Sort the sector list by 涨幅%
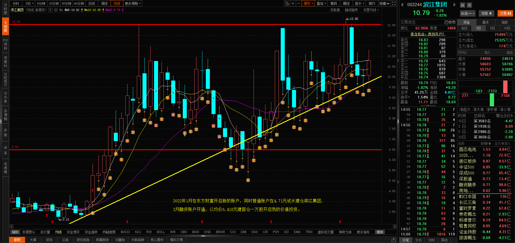515x243 pixels. point(485,144)
